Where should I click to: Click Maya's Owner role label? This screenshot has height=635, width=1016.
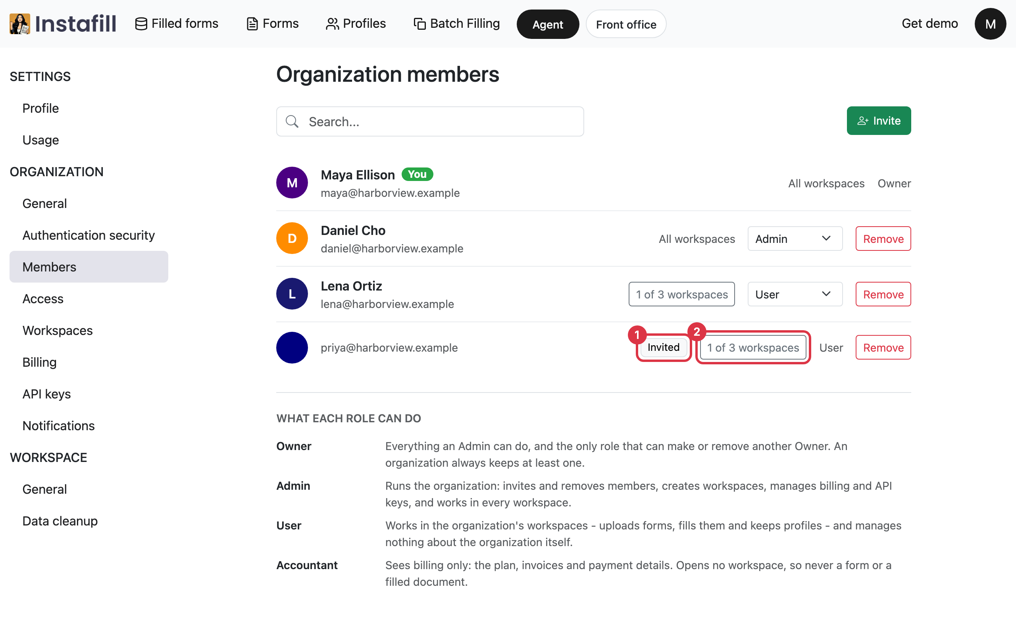click(894, 183)
